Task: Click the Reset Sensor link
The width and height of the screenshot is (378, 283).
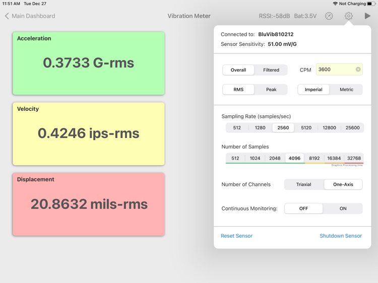Action: coord(236,236)
